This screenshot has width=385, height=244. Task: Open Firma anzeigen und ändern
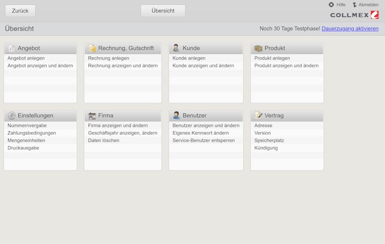point(118,125)
